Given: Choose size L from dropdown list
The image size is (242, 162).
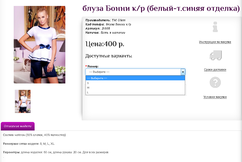Looking at the screenshot, I should pos(135,92).
